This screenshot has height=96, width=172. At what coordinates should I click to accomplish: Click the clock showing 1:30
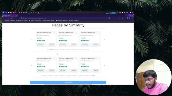click(127, 13)
